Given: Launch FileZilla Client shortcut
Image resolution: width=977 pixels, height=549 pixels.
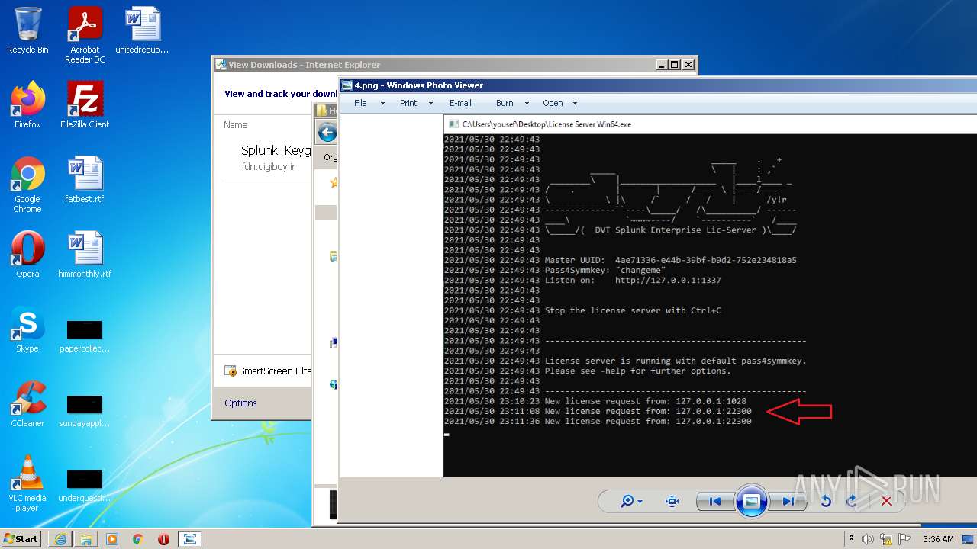Looking at the screenshot, I should (85, 105).
